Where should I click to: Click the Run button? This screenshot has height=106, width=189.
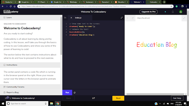(67, 92)
